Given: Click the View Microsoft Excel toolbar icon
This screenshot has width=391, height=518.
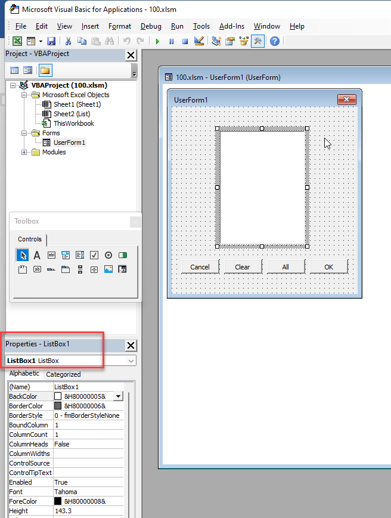Looking at the screenshot, I should (x=17, y=41).
